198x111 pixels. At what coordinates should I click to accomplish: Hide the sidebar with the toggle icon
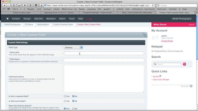click(191, 86)
